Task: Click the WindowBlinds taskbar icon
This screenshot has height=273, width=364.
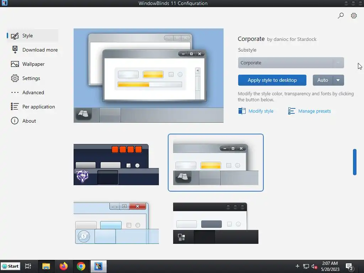Action: [98, 266]
